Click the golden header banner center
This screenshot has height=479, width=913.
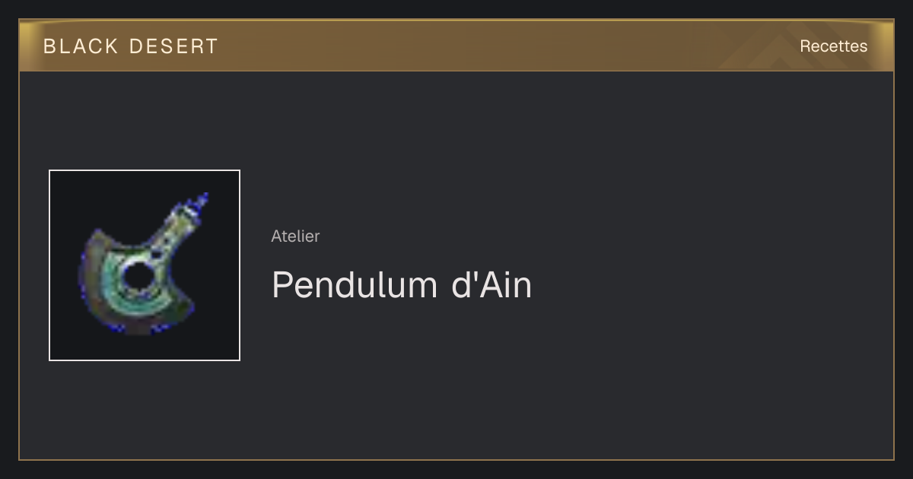456,46
